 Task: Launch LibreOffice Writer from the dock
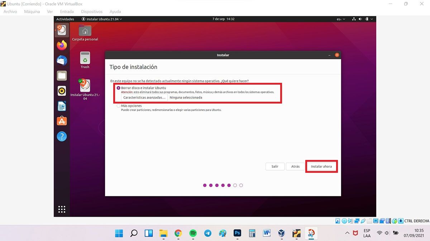point(62,106)
